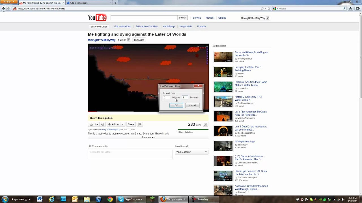This screenshot has height=203, width=362.
Task: Open the Add to dropdown arrow
Action: pyautogui.click(x=122, y=124)
